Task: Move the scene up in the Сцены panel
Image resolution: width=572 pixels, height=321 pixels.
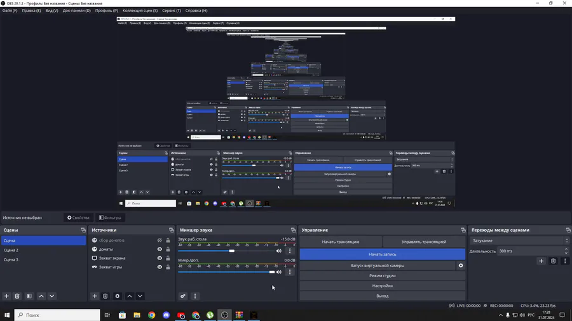Action: click(41, 296)
